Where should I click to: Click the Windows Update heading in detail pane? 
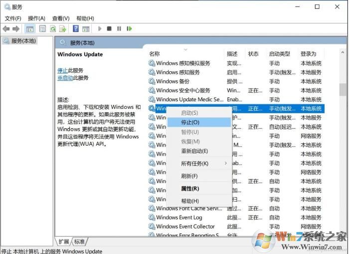pyautogui.click(x=80, y=54)
